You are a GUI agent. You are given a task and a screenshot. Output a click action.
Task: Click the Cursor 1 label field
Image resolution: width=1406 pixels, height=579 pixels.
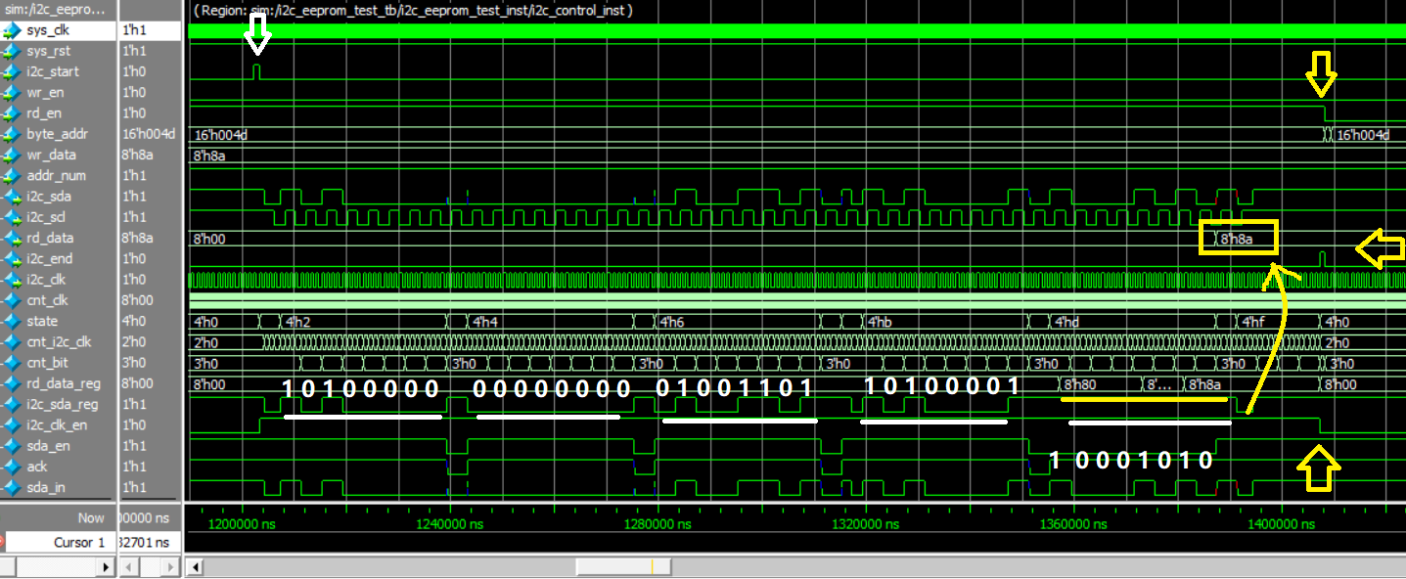click(78, 542)
